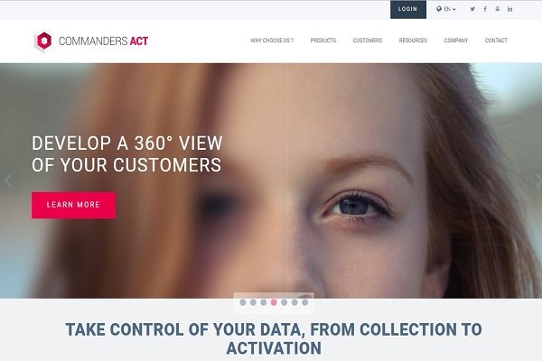
Task: Select the last carousel dot
Action: pyautogui.click(x=305, y=302)
